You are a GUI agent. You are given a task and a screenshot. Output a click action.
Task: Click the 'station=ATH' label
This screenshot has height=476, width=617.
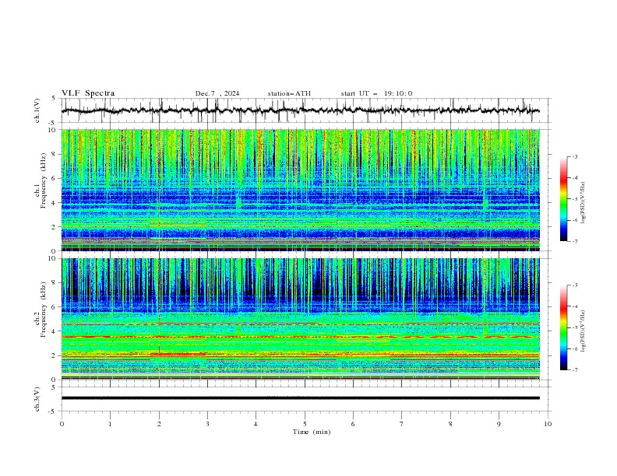(289, 93)
